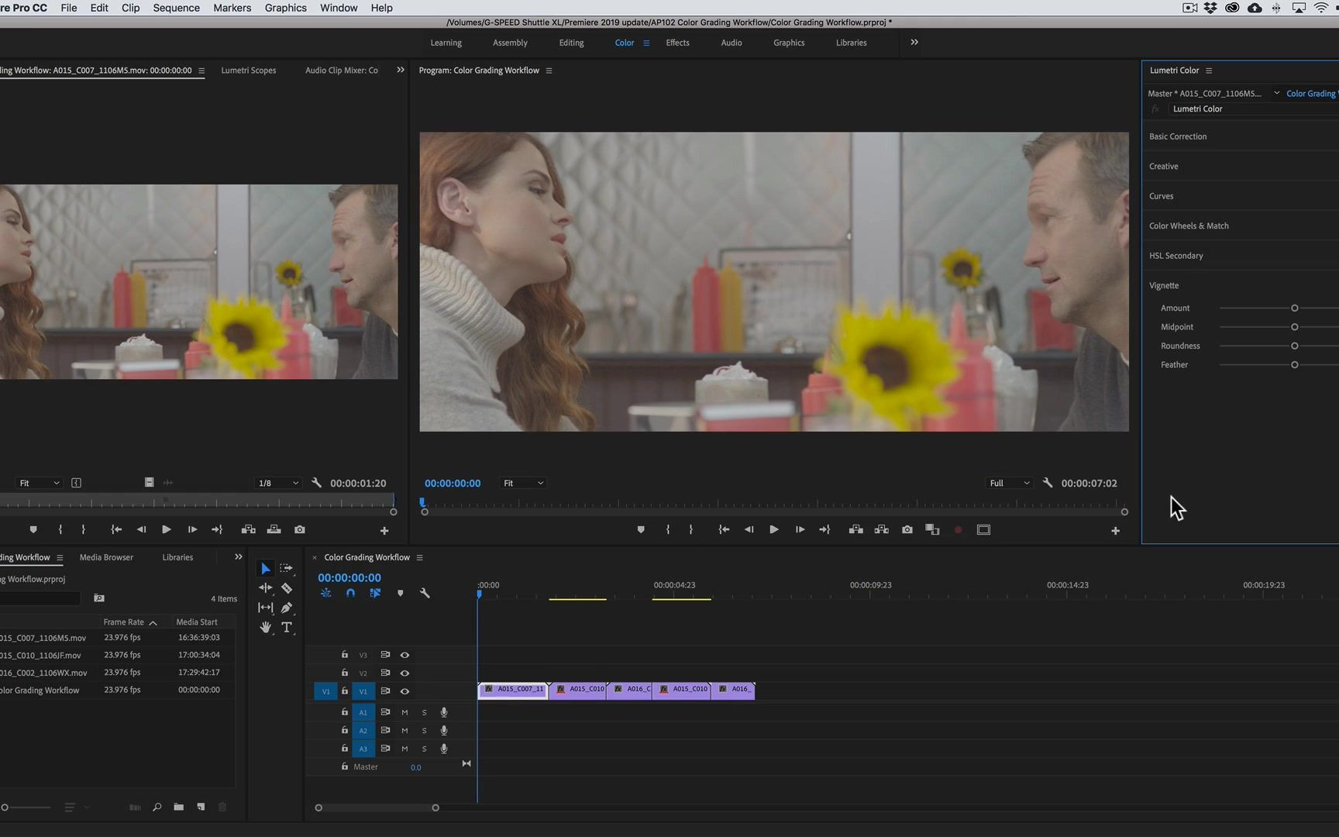Open the Timeline settings wrench menu

[425, 593]
